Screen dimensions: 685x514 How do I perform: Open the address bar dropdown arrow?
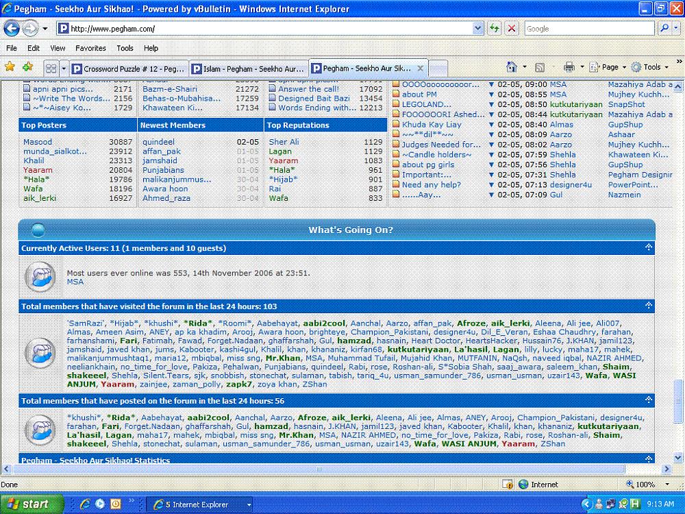tap(477, 29)
